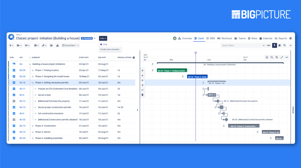
Task: Click the export toolbar icon
Action: (57, 46)
